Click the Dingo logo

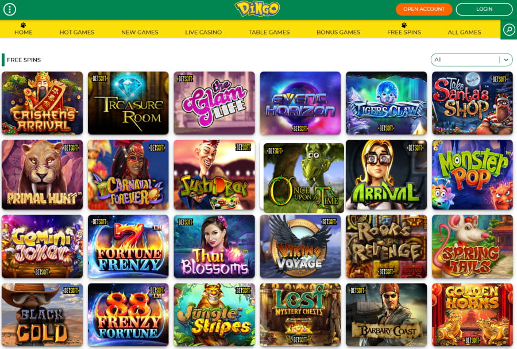pyautogui.click(x=257, y=9)
